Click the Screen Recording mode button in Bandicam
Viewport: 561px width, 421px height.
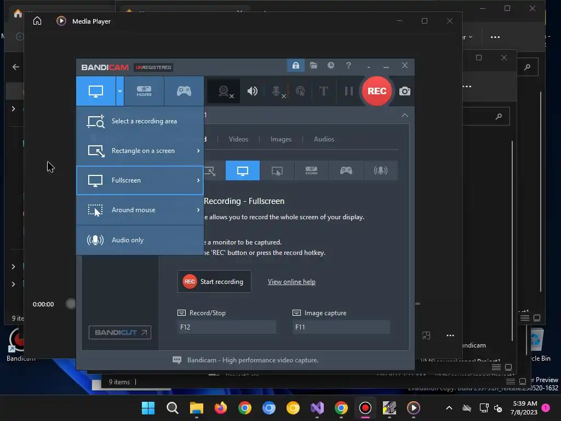[x=96, y=91]
